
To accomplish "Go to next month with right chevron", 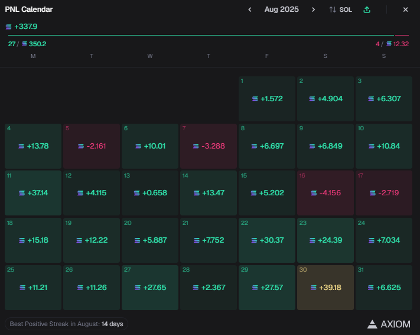I will 314,9.
